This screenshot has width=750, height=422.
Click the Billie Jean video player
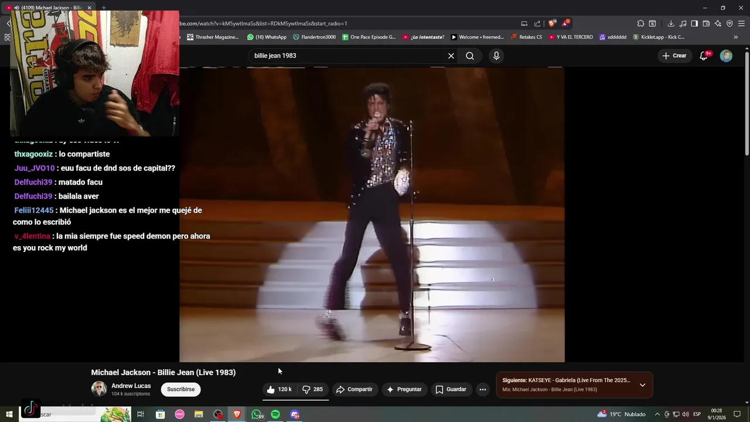[372, 215]
